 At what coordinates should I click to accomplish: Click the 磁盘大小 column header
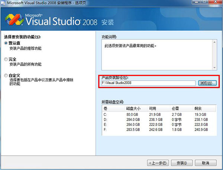pyautogui.click(x=133, y=109)
